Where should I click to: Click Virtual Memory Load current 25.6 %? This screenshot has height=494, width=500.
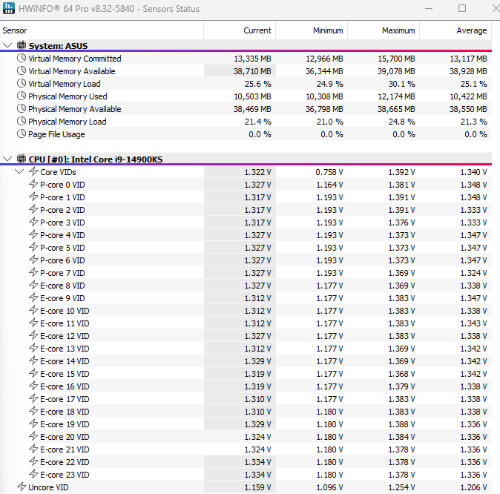point(258,84)
